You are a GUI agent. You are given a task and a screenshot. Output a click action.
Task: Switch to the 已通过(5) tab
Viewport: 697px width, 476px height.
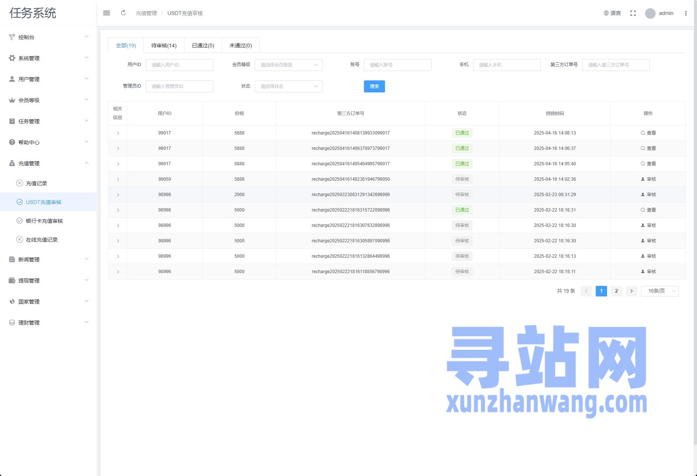coord(203,45)
